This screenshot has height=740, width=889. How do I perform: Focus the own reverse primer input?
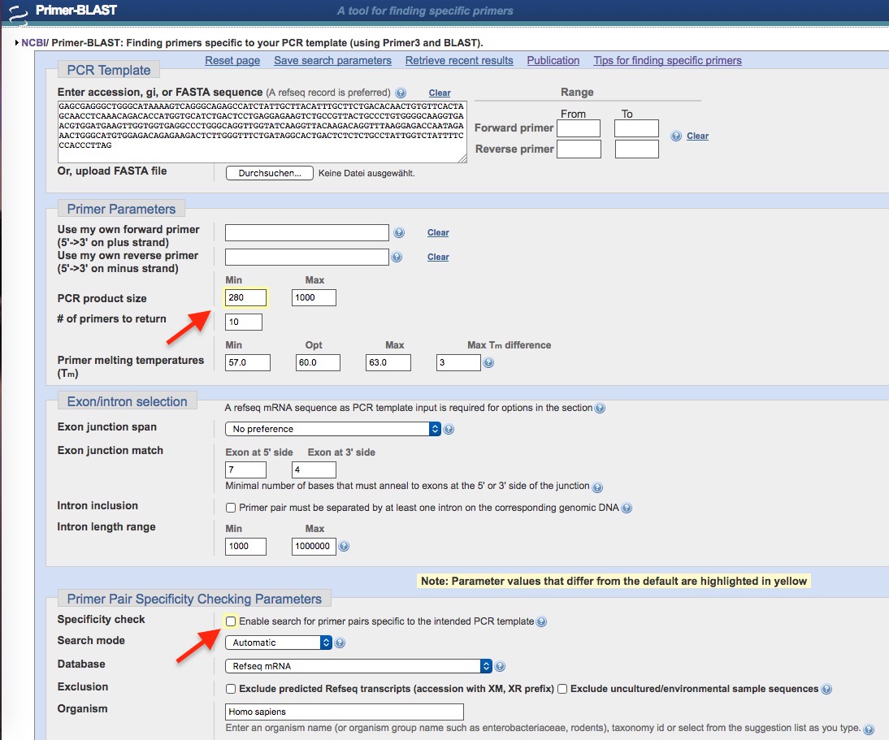click(x=306, y=257)
